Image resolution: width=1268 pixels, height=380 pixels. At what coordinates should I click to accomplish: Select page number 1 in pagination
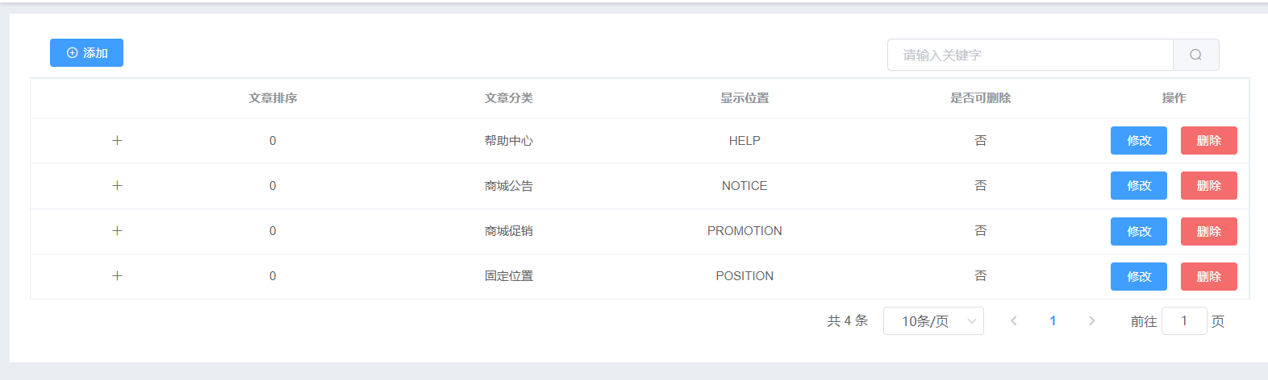[1053, 320]
